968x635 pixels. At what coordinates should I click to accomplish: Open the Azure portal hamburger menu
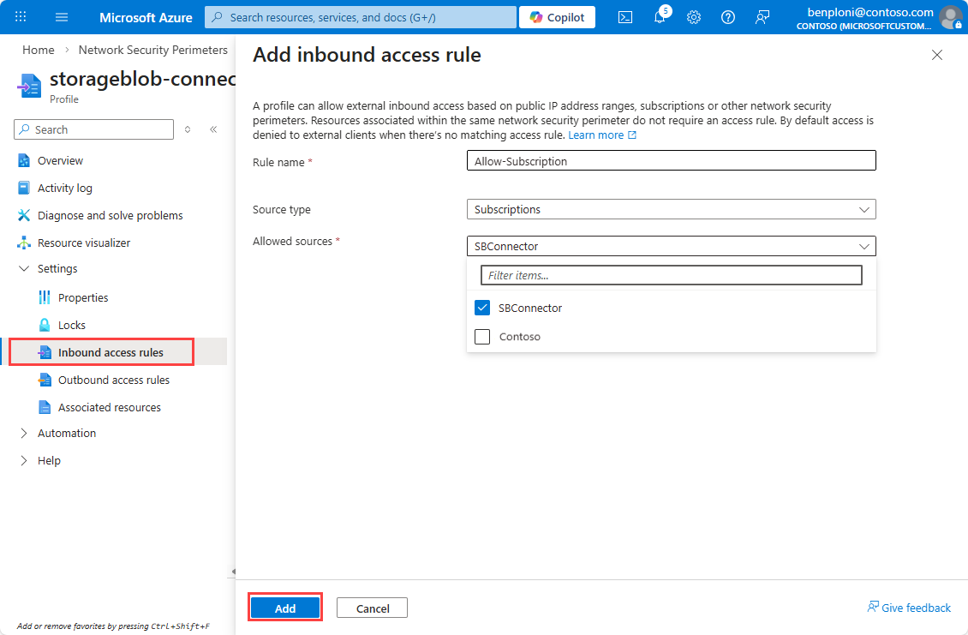pyautogui.click(x=61, y=17)
